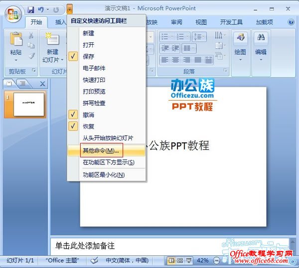Open the Undo history dropdown arrow

coord(48,9)
